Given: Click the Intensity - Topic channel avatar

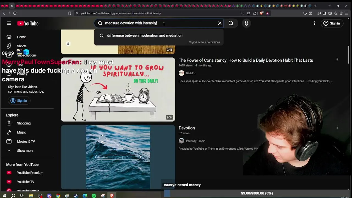Looking at the screenshot, I should pyautogui.click(x=182, y=141).
